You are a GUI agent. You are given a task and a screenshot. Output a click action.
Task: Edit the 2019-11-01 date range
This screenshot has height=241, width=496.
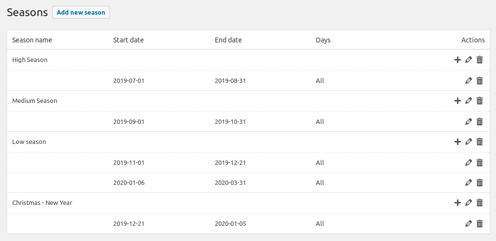click(469, 162)
